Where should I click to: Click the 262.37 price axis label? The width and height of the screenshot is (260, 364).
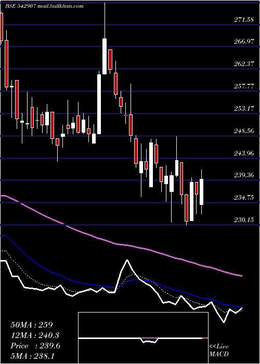pyautogui.click(x=243, y=64)
